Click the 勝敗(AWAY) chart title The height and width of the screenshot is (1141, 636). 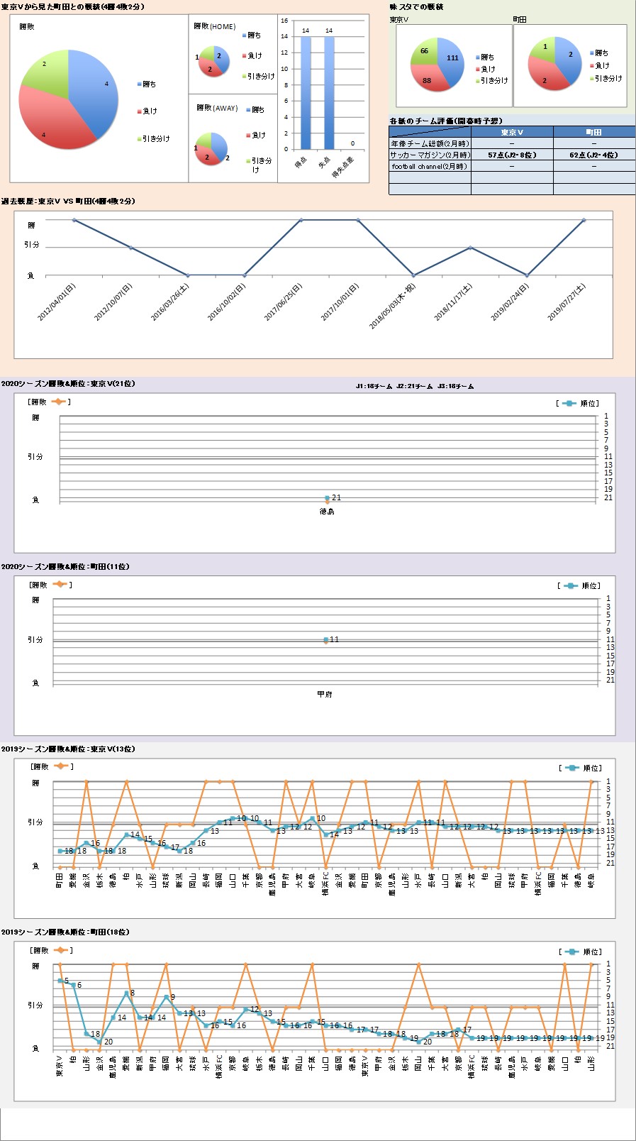pos(217,108)
